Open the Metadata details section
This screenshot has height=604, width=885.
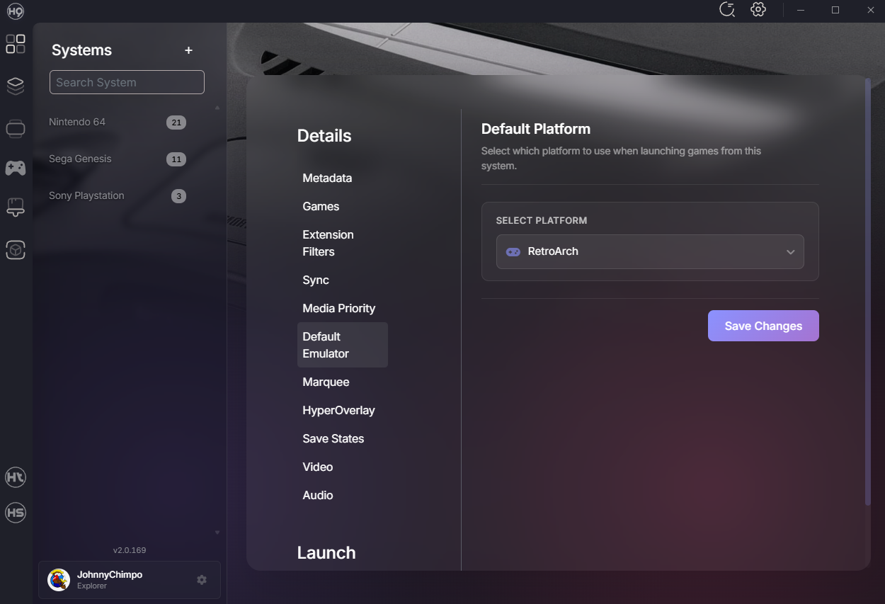(x=327, y=178)
